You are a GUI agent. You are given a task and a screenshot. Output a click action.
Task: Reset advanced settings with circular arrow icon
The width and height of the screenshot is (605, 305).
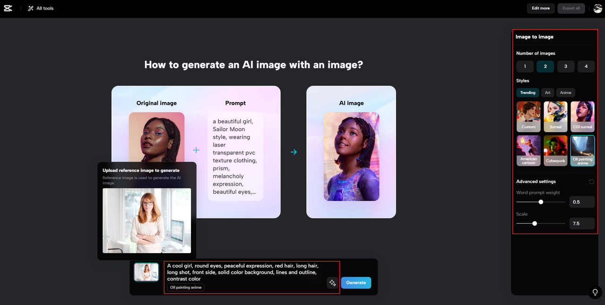(x=591, y=182)
